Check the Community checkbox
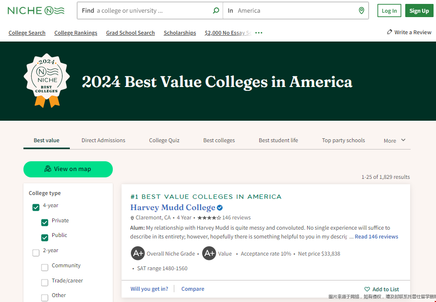436x302 pixels. (44, 267)
